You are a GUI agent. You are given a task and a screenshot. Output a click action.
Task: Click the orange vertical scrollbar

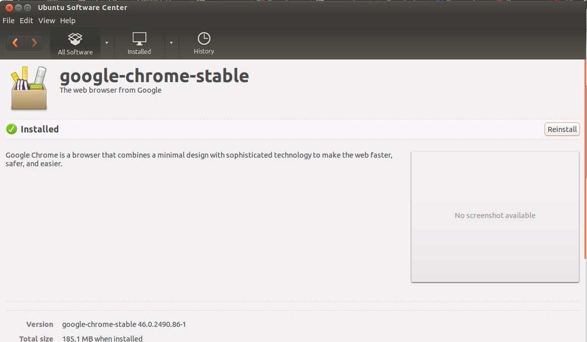click(585, 159)
